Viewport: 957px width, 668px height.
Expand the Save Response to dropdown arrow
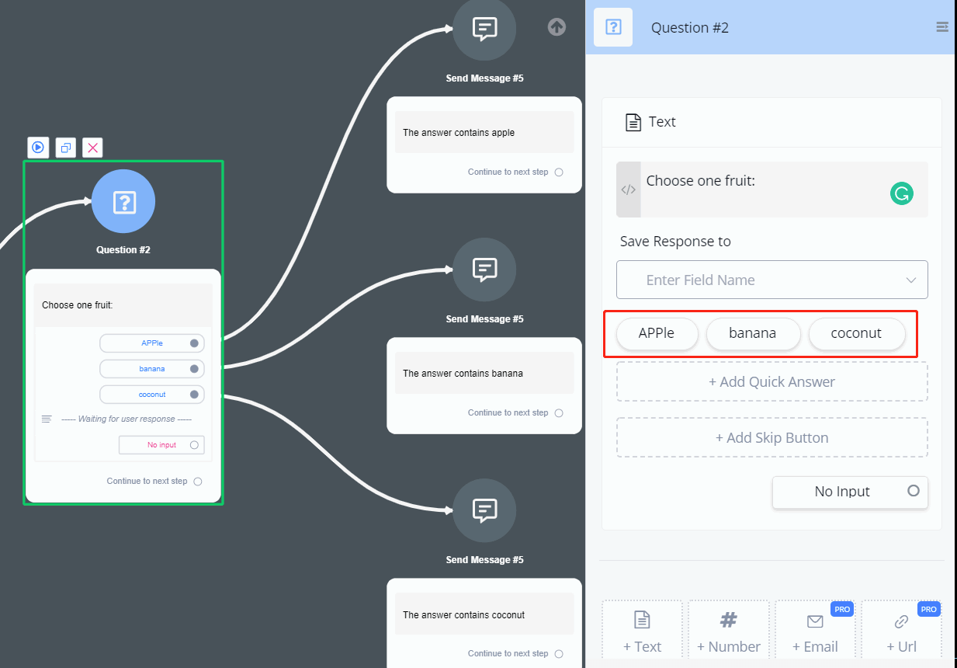[911, 280]
